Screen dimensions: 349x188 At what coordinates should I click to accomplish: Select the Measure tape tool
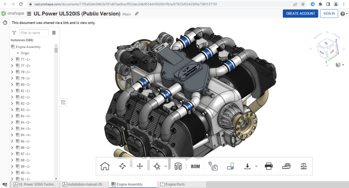286,166
